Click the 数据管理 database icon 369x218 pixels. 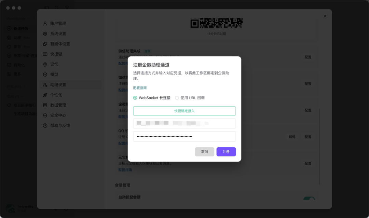(45, 105)
